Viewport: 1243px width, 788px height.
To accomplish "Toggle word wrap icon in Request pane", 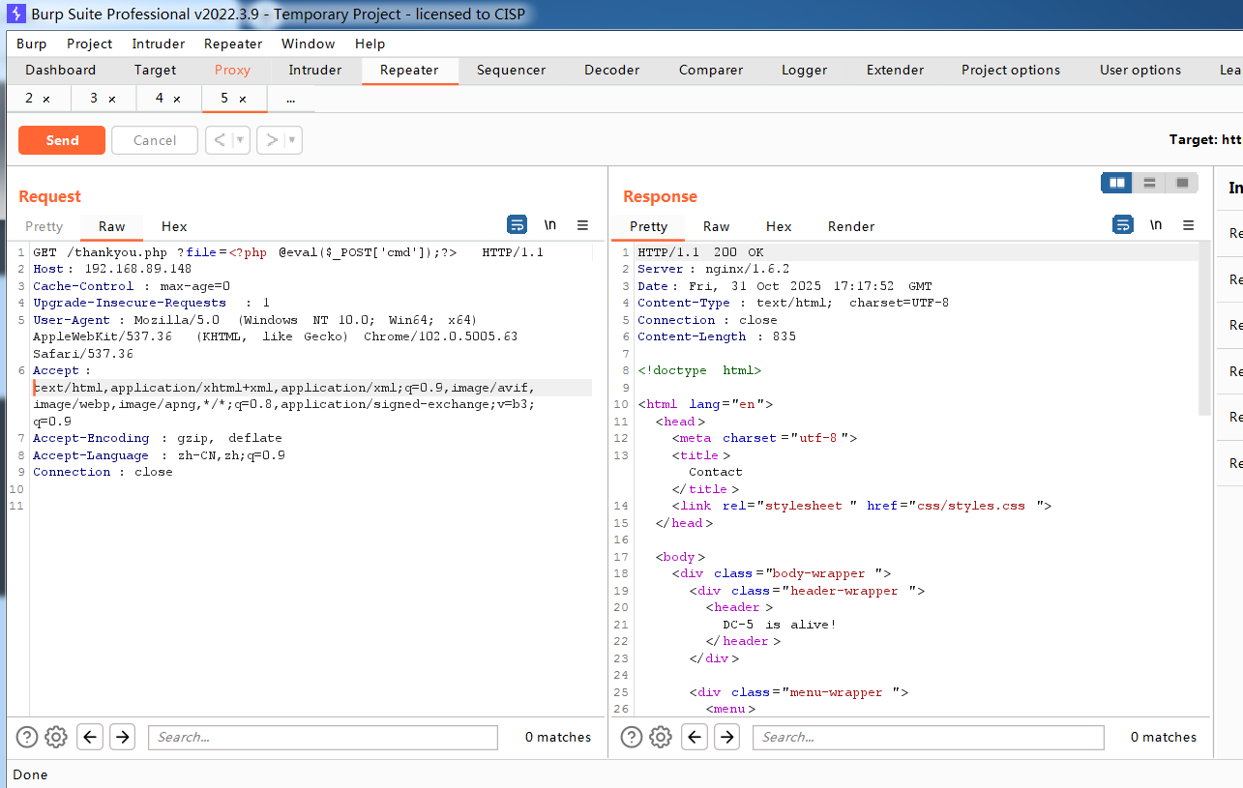I will point(518,224).
